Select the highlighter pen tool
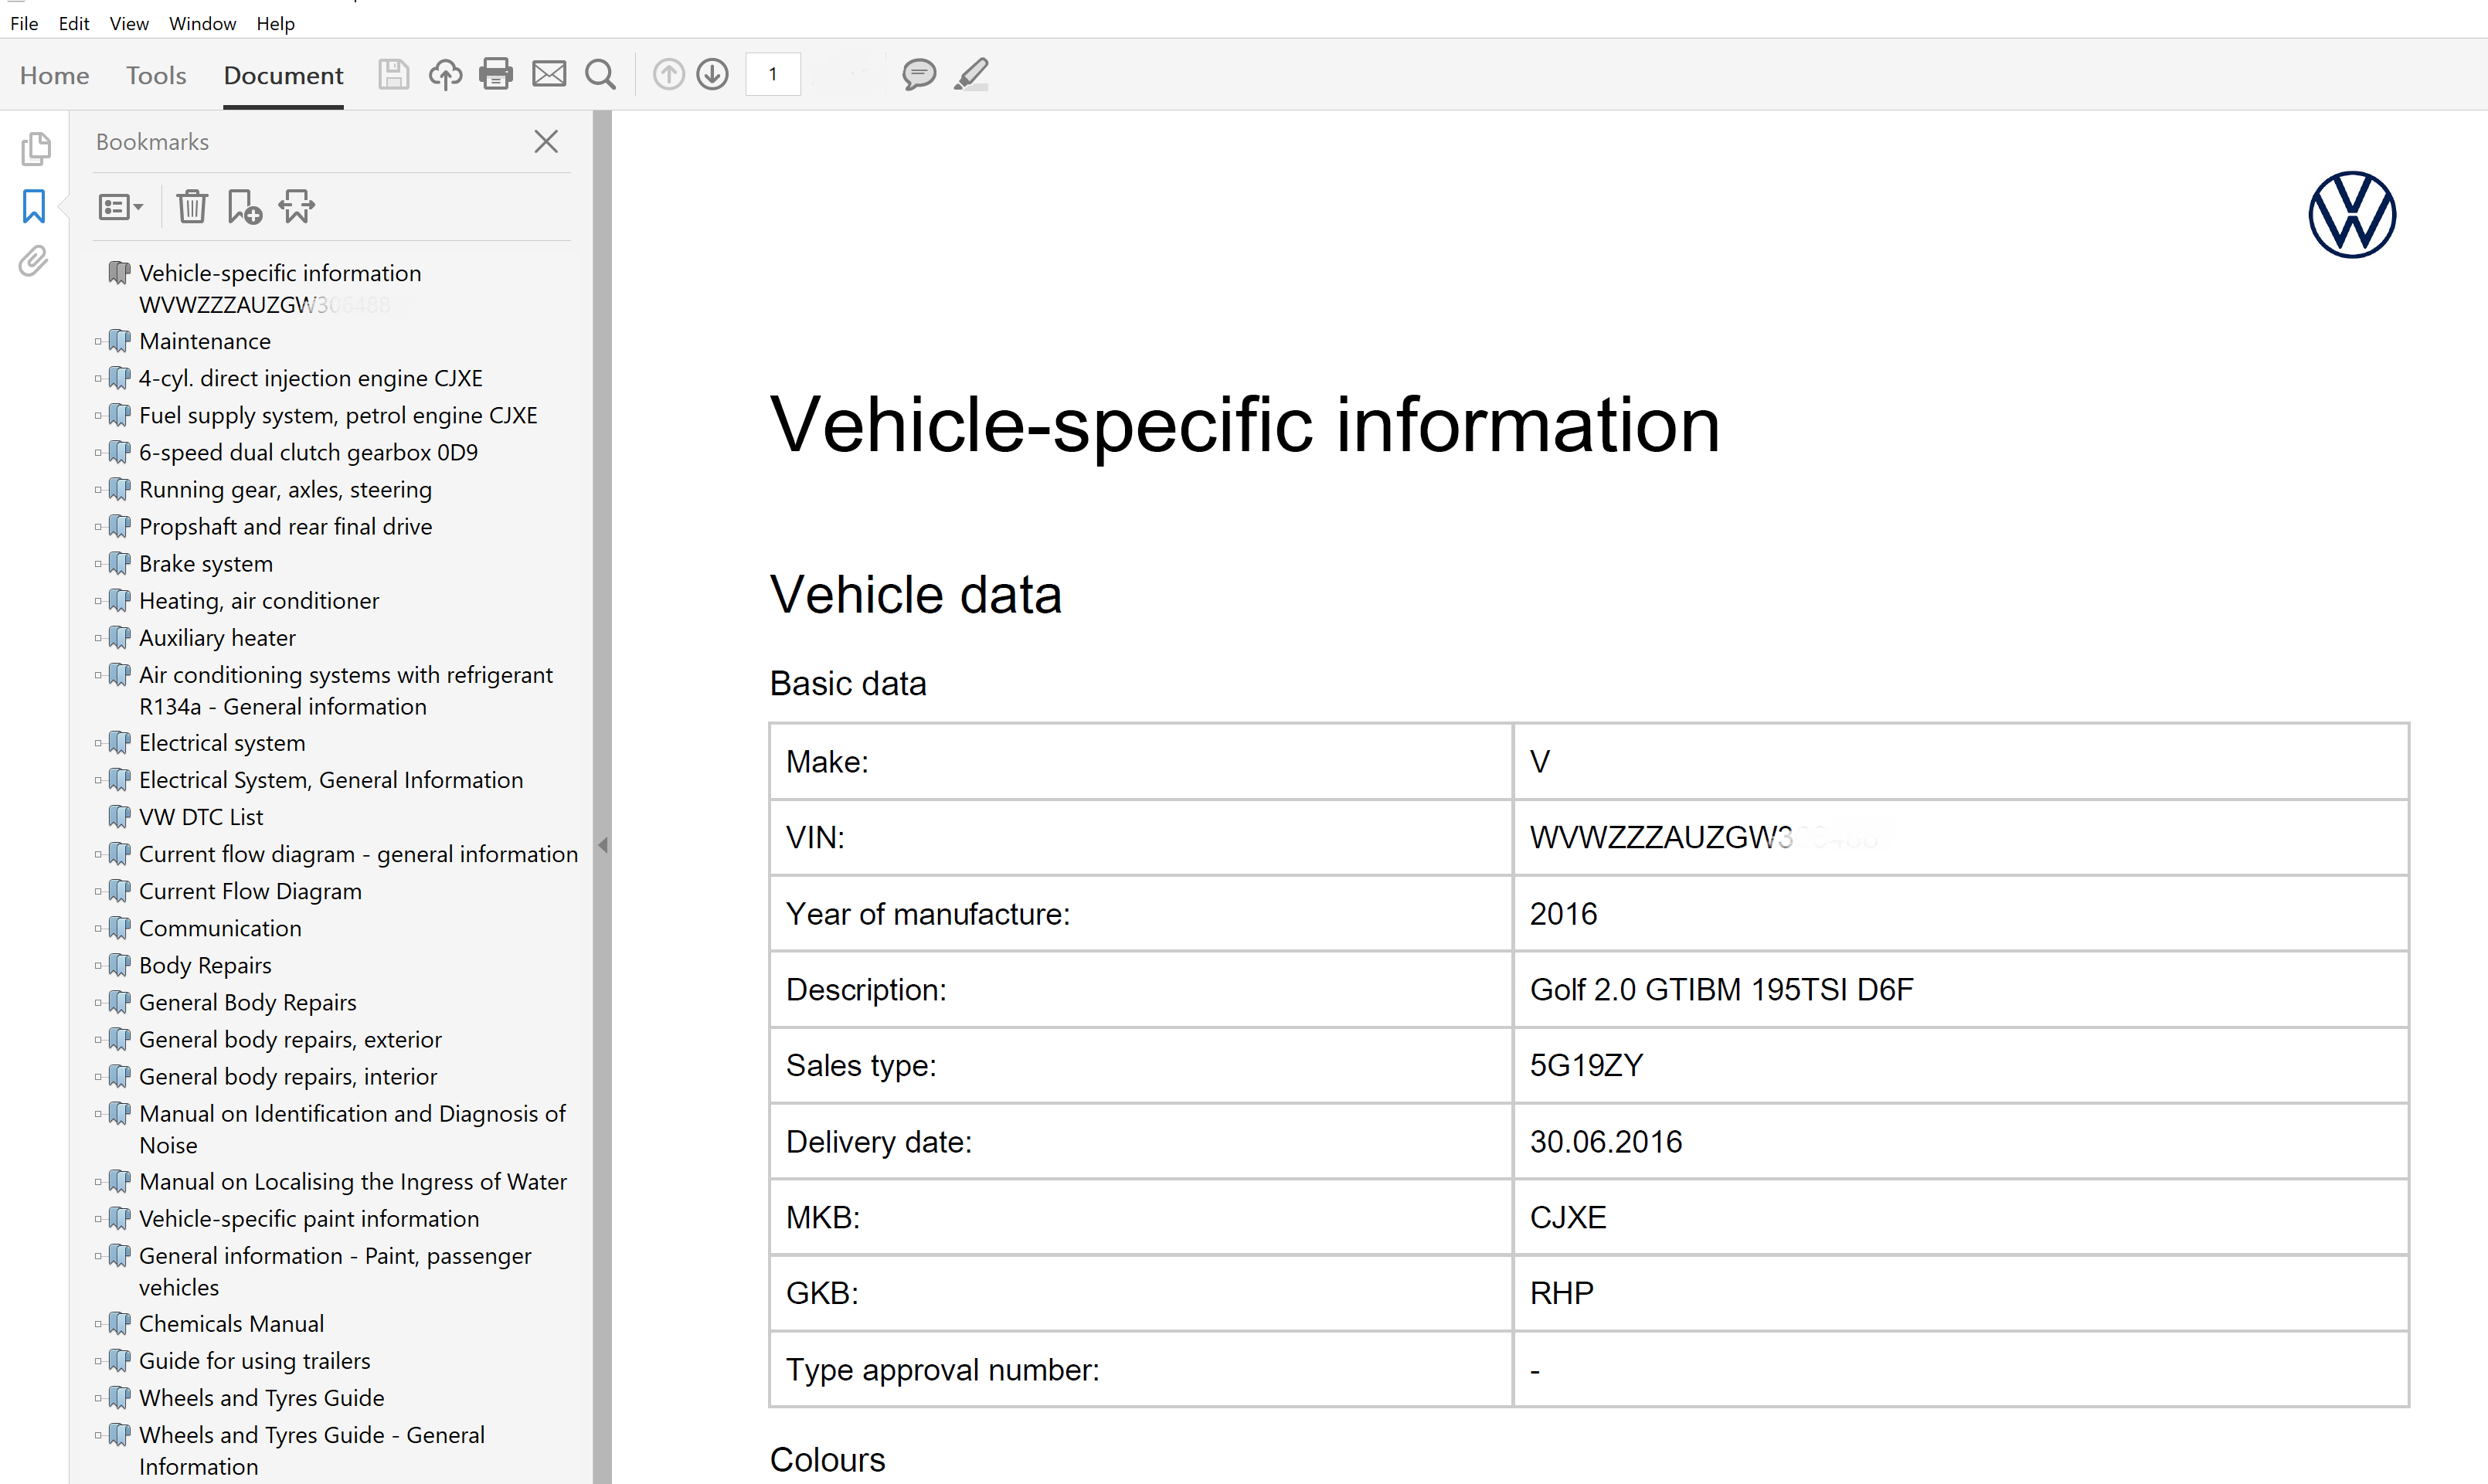 pyautogui.click(x=971, y=74)
